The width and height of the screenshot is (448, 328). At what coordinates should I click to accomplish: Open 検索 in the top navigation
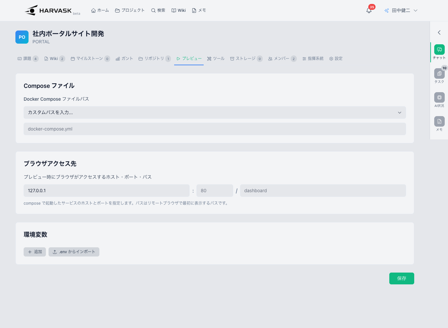tap(158, 10)
